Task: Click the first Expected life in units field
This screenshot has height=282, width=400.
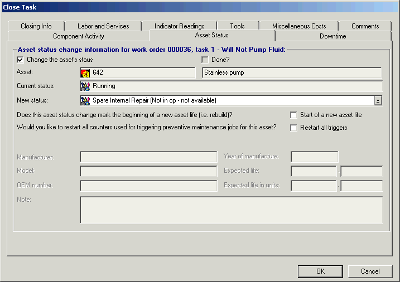Action: 314,186
